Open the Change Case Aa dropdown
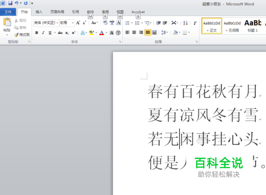This screenshot has width=266, height=195. point(95,23)
